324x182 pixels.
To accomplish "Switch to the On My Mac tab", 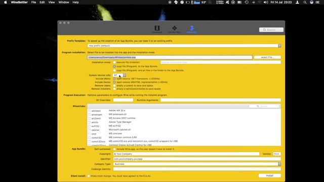I will (174, 29).
